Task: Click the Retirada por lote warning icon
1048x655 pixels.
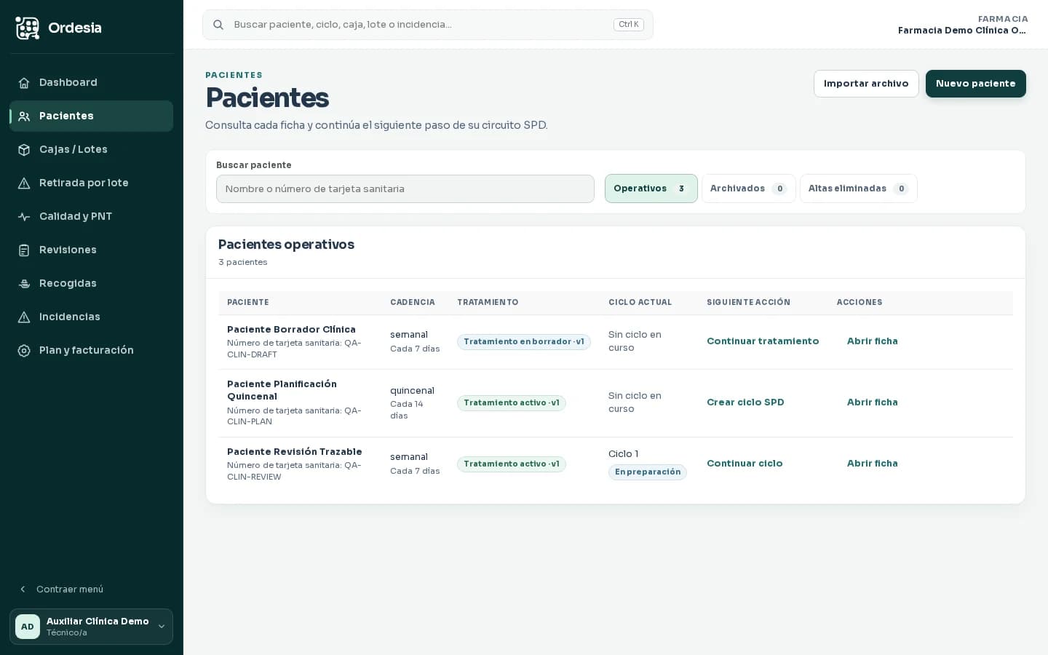Action: pyautogui.click(x=24, y=183)
